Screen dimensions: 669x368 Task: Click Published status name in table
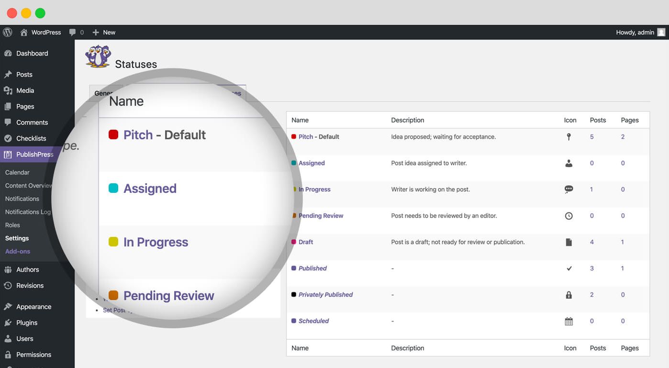[x=312, y=268]
